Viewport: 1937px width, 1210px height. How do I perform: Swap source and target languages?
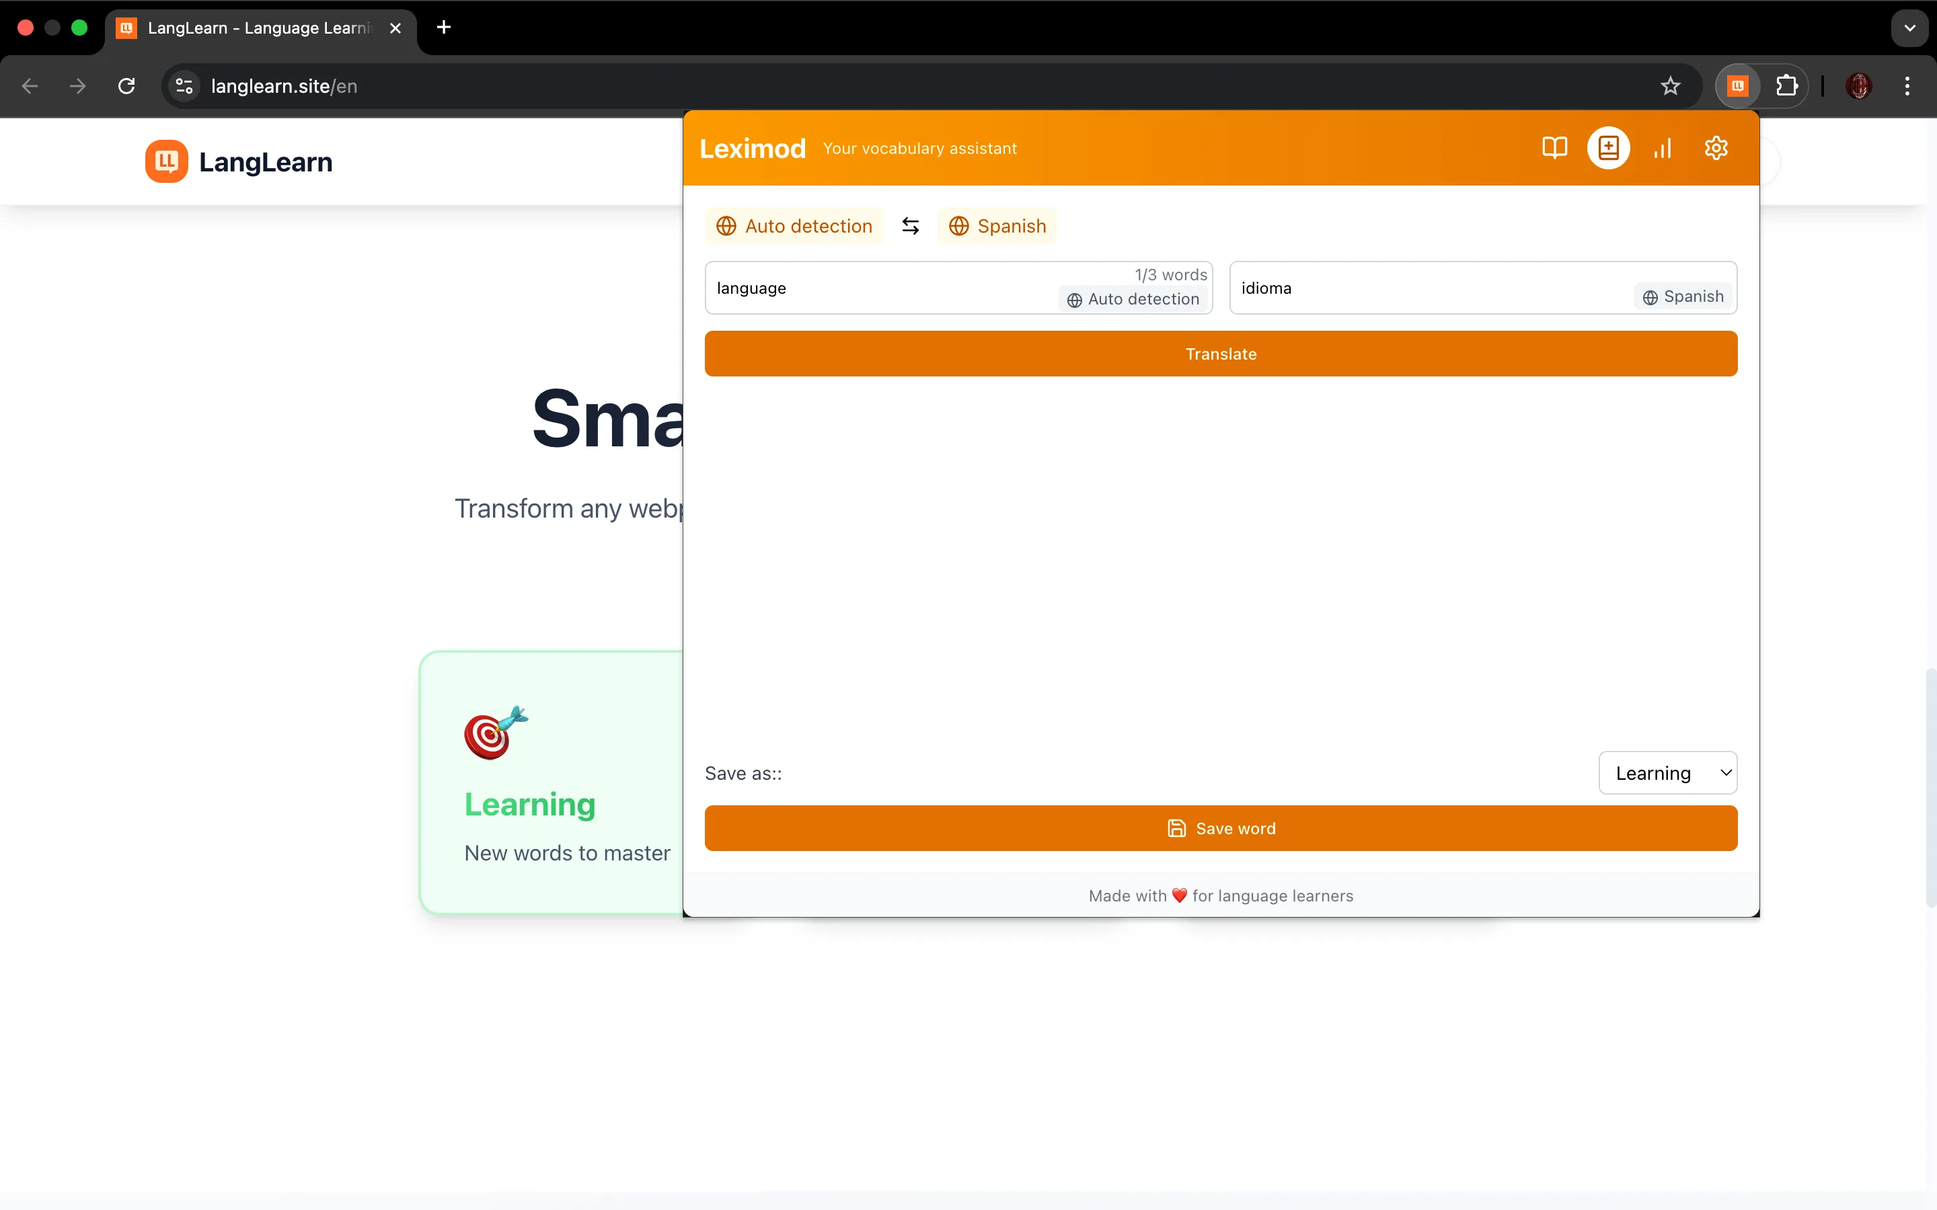[x=910, y=227]
